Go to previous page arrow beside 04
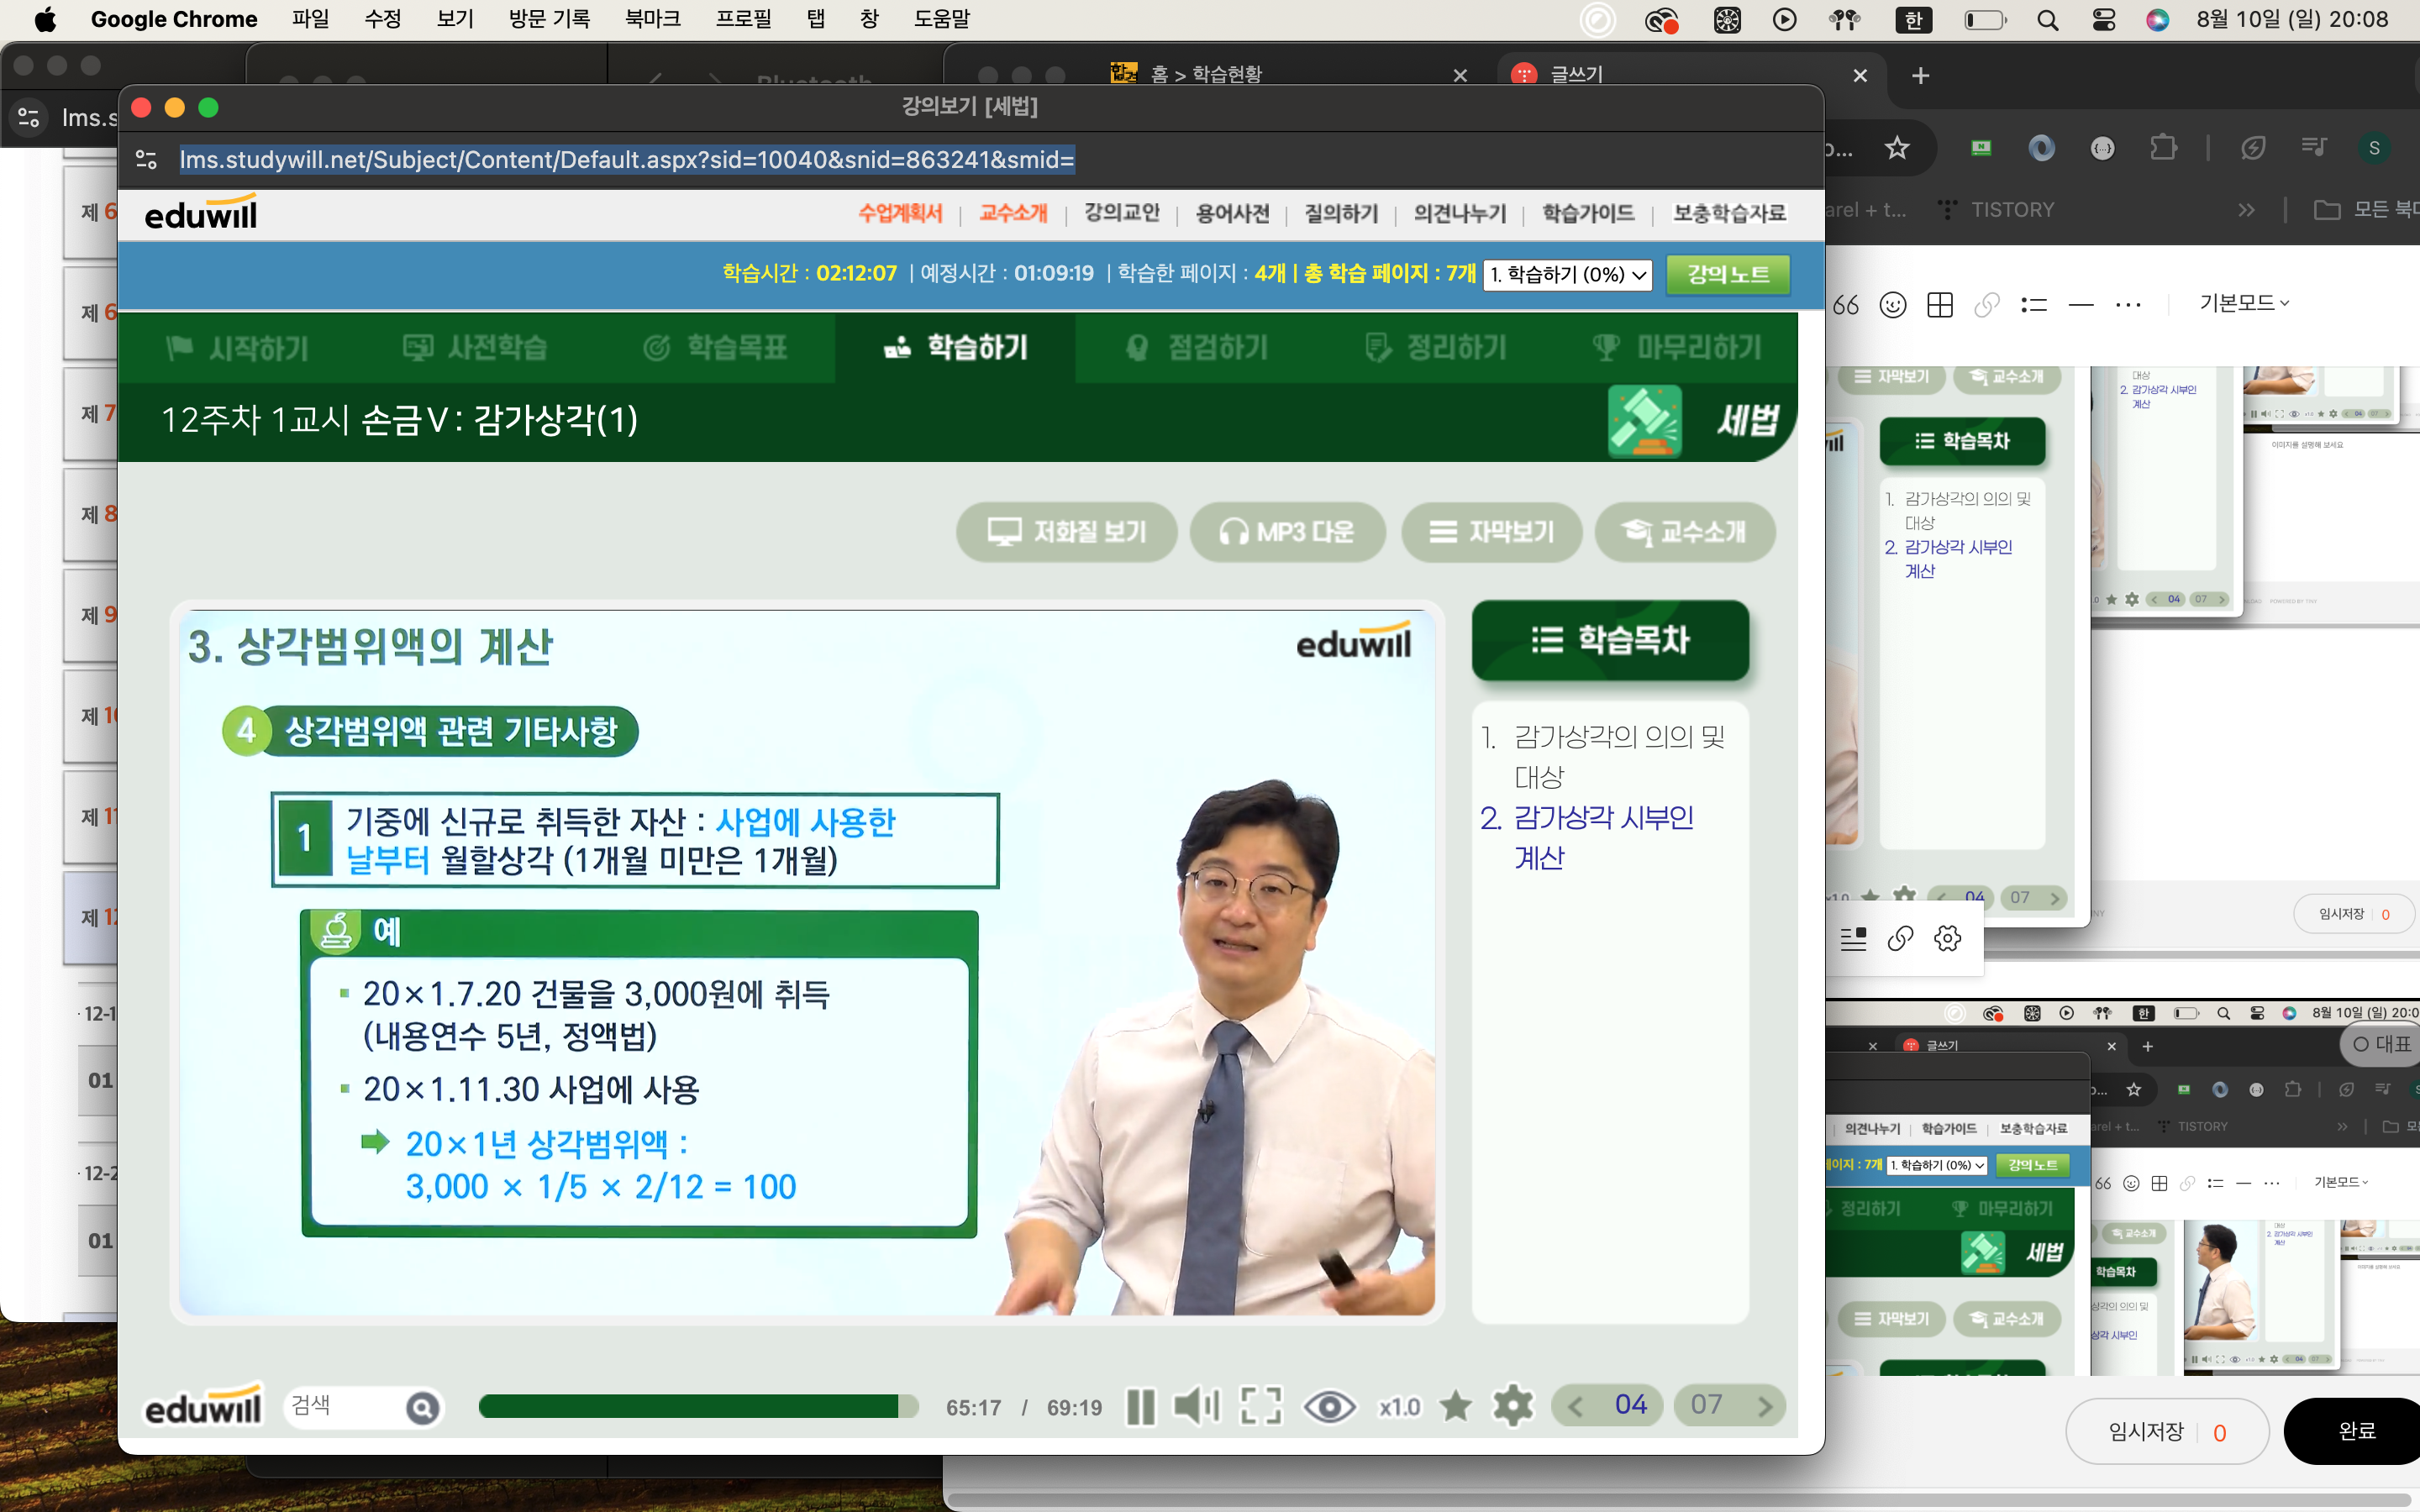 tap(1576, 1406)
